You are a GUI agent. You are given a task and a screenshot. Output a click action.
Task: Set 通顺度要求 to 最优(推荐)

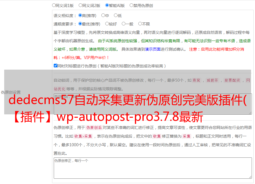(80, 24)
